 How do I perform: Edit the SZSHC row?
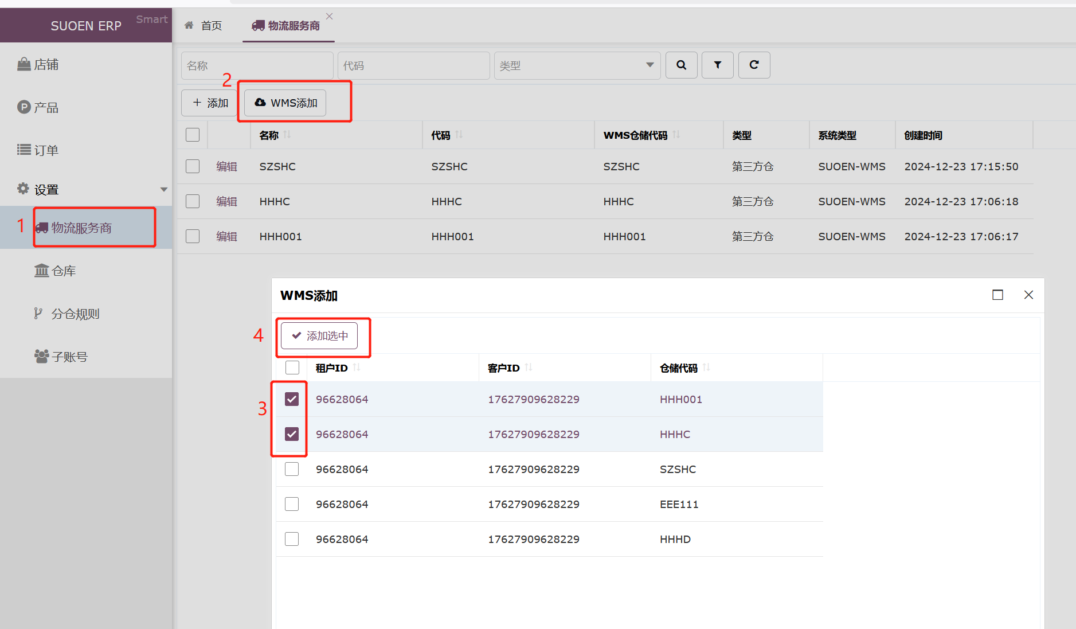[x=226, y=166]
